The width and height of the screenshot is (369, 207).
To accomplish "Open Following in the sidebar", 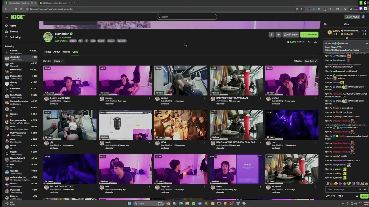I will [x=15, y=37].
